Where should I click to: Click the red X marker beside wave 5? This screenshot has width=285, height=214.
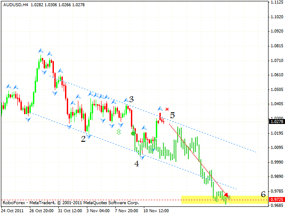[x=167, y=109]
